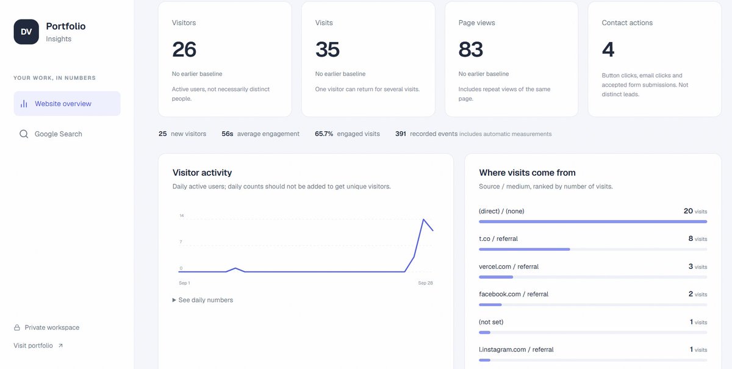Select the Visitors card showing 26

(224, 59)
